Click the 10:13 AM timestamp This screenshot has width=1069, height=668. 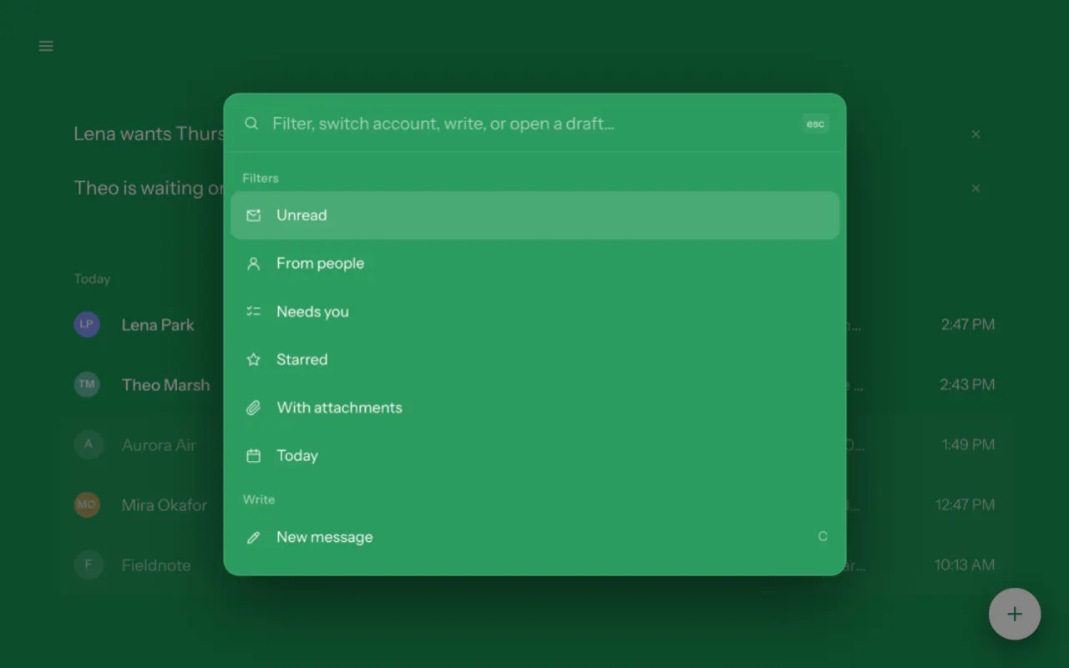[x=965, y=565]
